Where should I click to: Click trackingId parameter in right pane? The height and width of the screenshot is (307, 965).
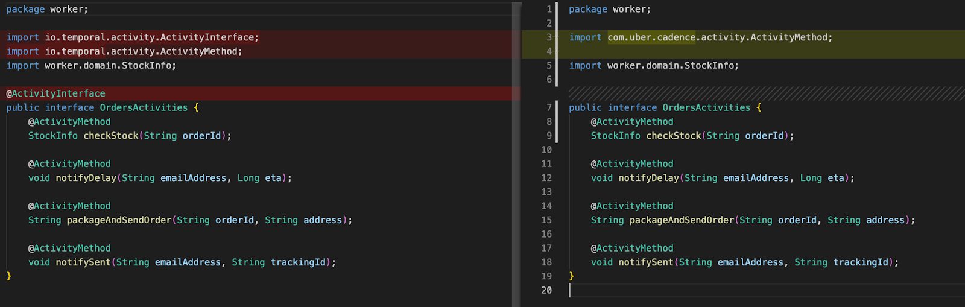(861, 262)
